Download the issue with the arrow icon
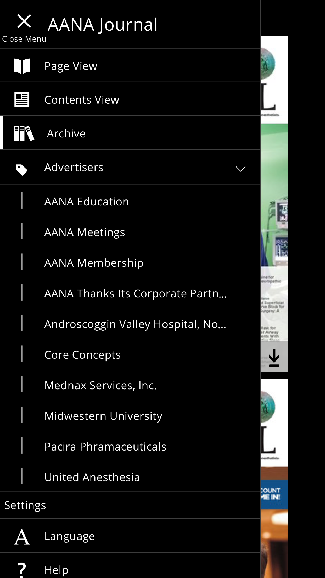This screenshot has width=325, height=578. coord(274,358)
